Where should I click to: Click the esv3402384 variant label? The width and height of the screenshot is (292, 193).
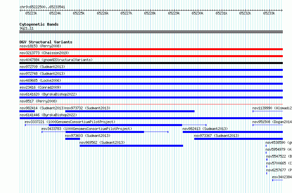click(282, 177)
